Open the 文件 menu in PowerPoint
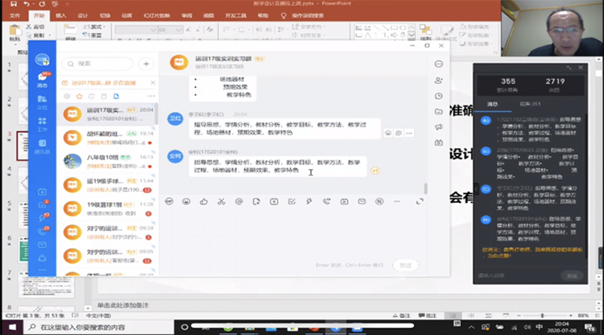The image size is (604, 335). [x=14, y=14]
